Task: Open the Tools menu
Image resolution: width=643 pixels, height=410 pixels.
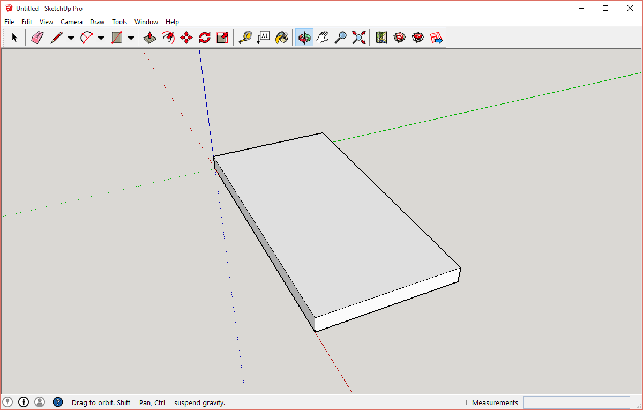Action: click(x=119, y=22)
